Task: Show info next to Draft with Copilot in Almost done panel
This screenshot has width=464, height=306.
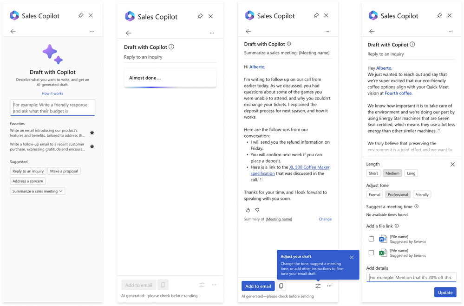Action: click(171, 47)
